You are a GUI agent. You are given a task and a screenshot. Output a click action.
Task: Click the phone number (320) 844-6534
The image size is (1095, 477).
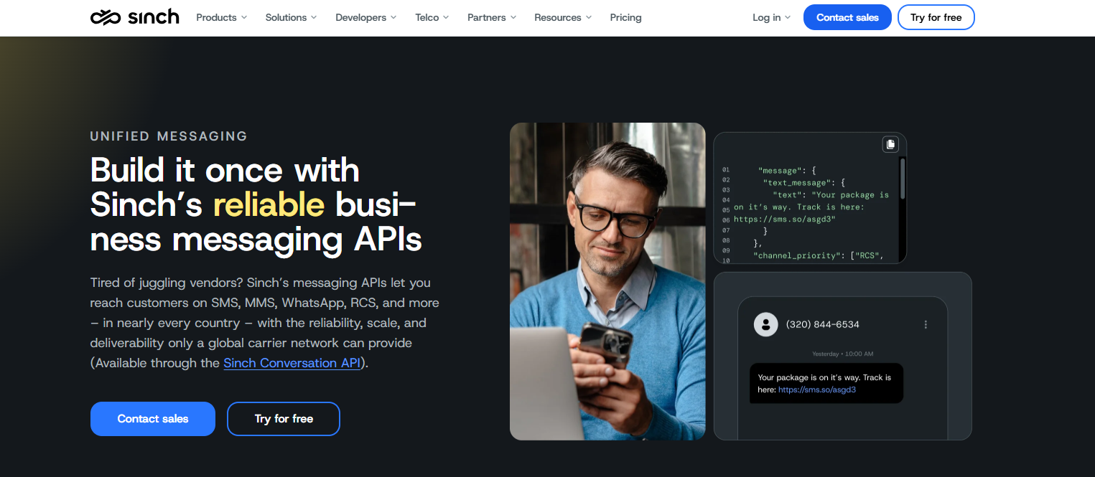point(823,324)
